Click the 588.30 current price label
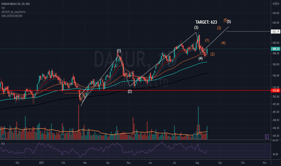Screen dimensions: 281x166 [276, 49]
